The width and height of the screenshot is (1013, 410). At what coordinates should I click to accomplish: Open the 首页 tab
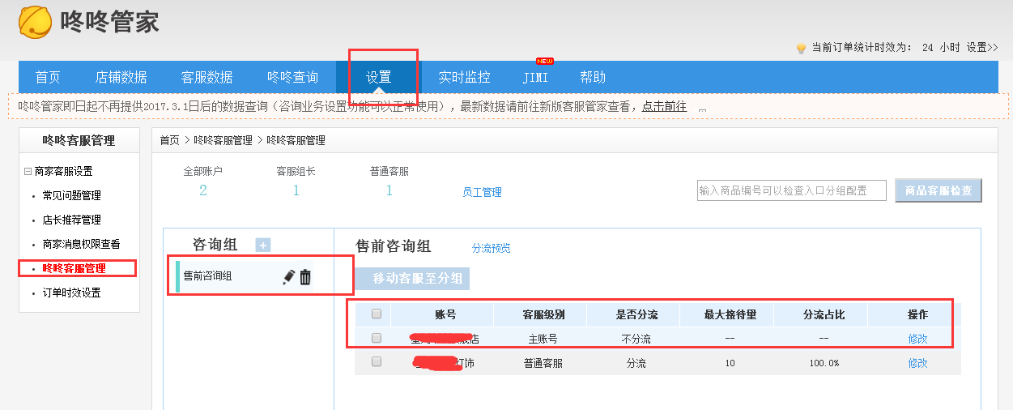48,78
